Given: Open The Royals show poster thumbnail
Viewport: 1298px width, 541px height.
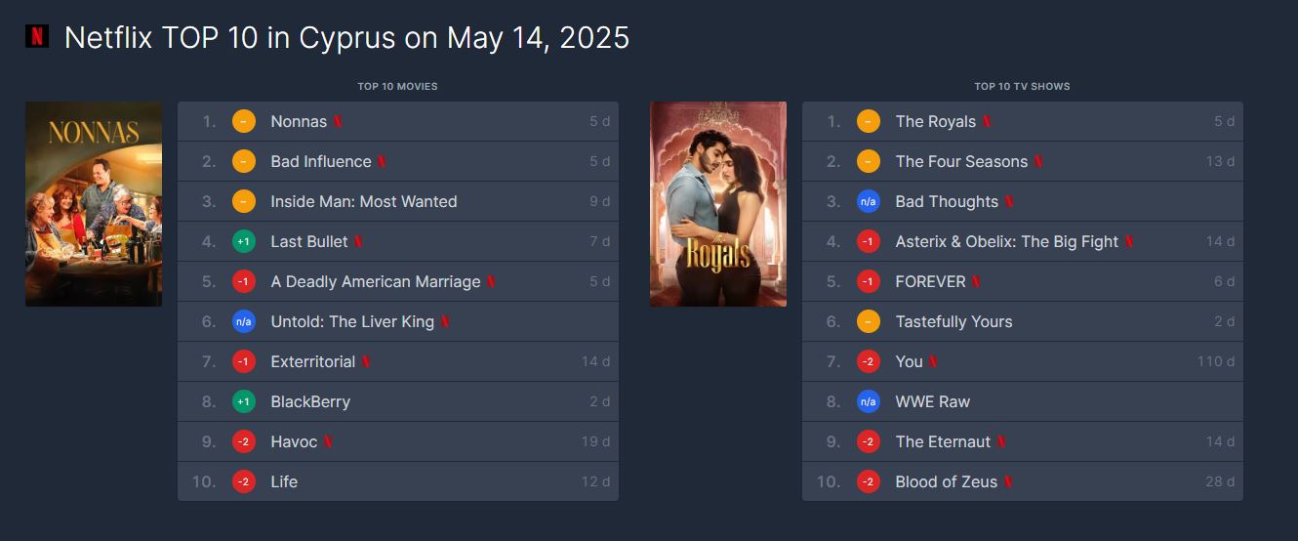Looking at the screenshot, I should pyautogui.click(x=718, y=204).
